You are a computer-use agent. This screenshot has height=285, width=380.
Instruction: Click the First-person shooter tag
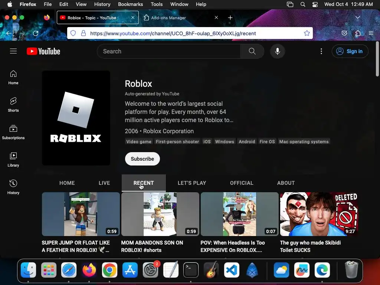coord(177,141)
